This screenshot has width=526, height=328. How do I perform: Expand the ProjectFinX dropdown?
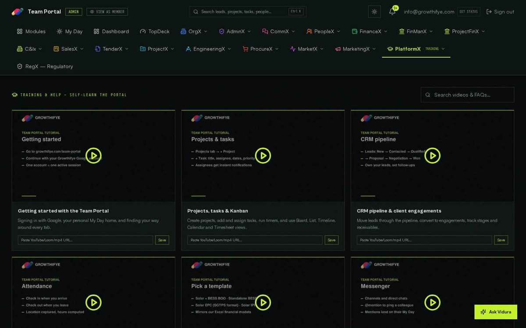[465, 31]
